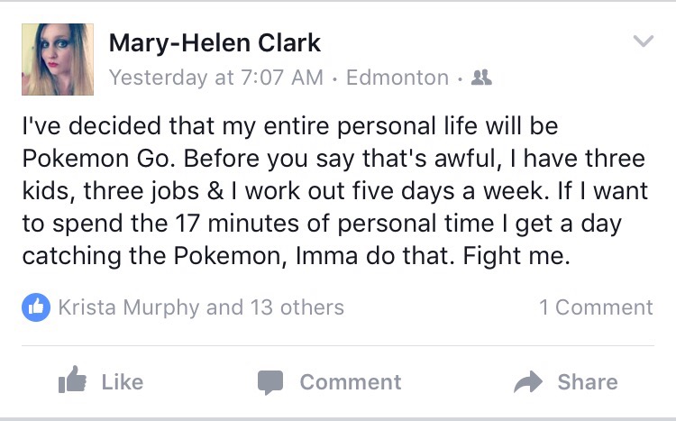This screenshot has height=421, width=676.
Task: Click the 'Yesterday at 7:07 AM' timestamp
Action: pyautogui.click(x=215, y=78)
